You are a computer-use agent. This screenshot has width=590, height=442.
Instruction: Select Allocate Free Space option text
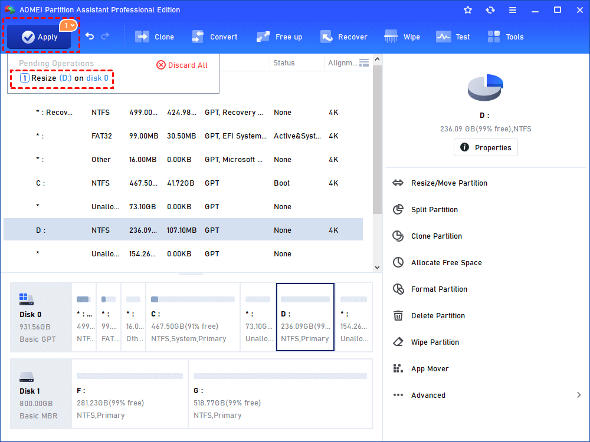[x=446, y=263]
